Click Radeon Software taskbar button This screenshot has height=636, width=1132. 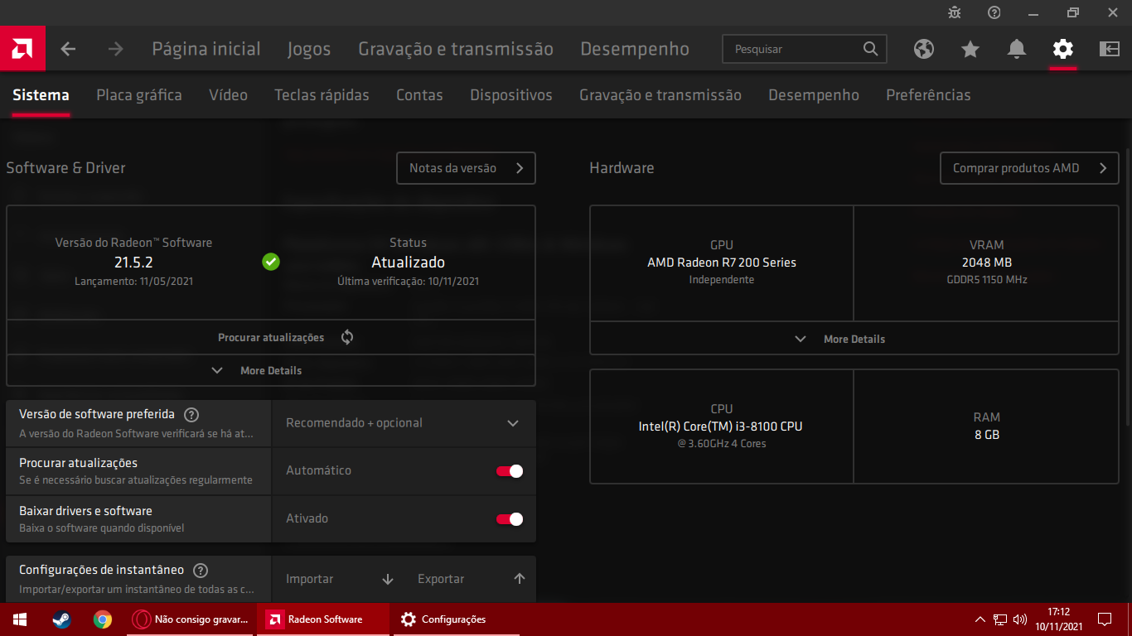(323, 619)
